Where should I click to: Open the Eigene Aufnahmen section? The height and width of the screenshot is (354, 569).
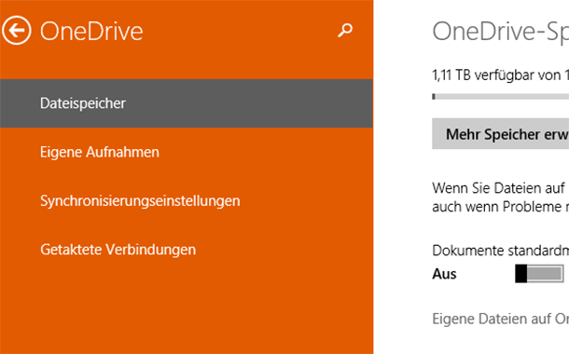(100, 152)
